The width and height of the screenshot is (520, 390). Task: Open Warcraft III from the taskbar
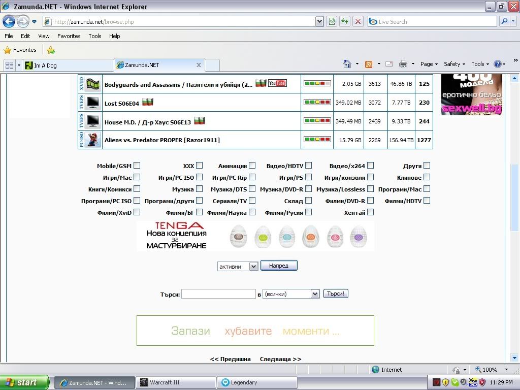pyautogui.click(x=176, y=382)
